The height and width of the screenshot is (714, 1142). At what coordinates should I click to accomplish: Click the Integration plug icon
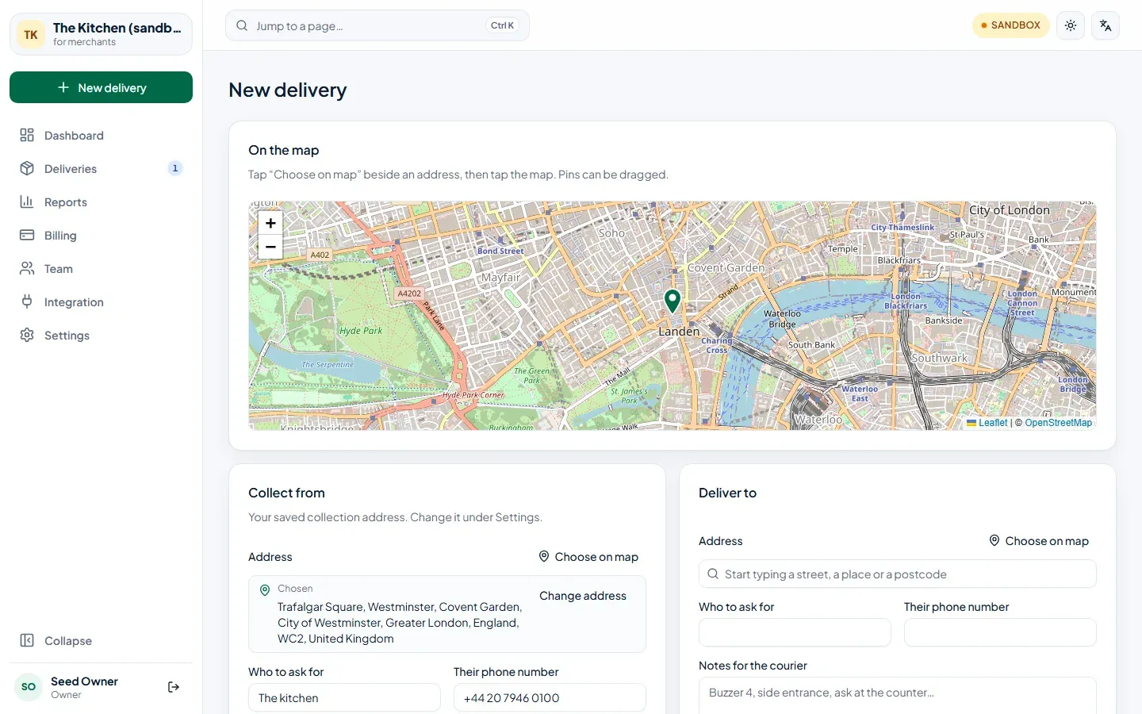point(27,301)
